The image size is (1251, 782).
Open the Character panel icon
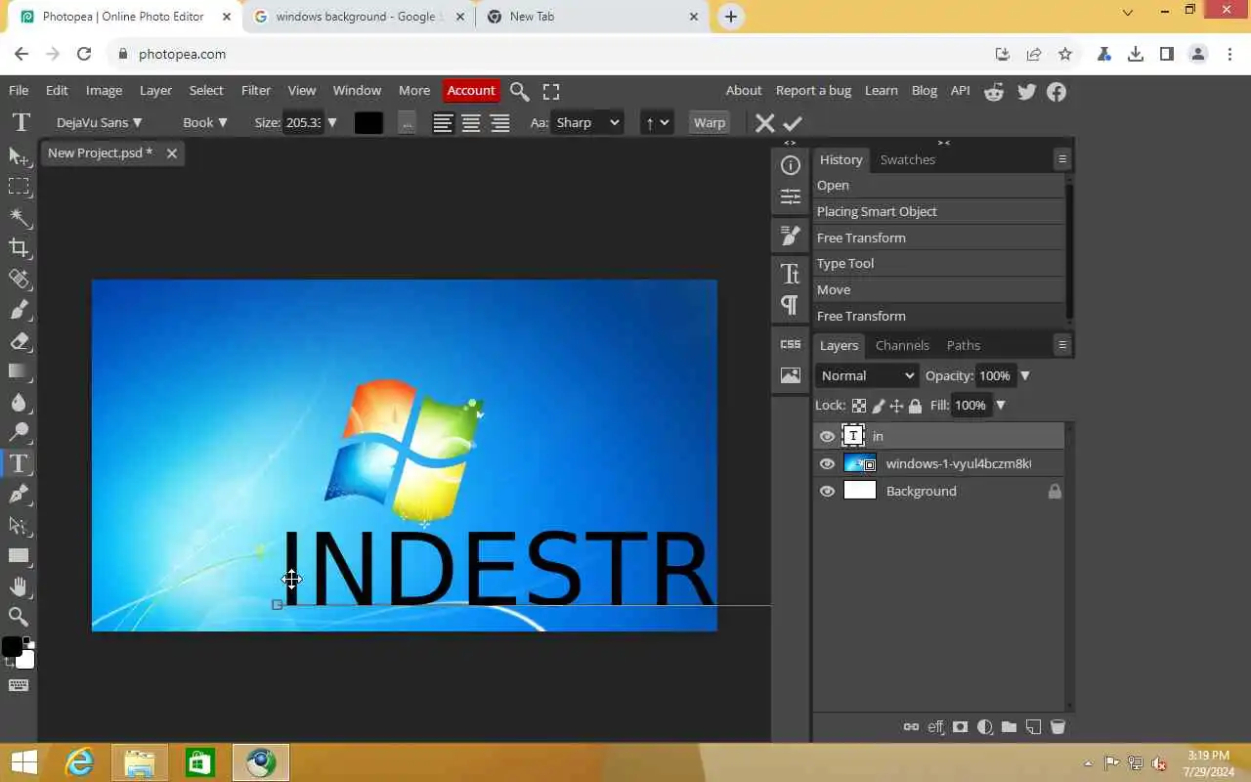791,274
